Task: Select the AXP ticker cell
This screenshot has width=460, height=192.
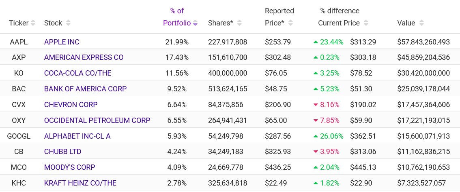Action: 19,57
